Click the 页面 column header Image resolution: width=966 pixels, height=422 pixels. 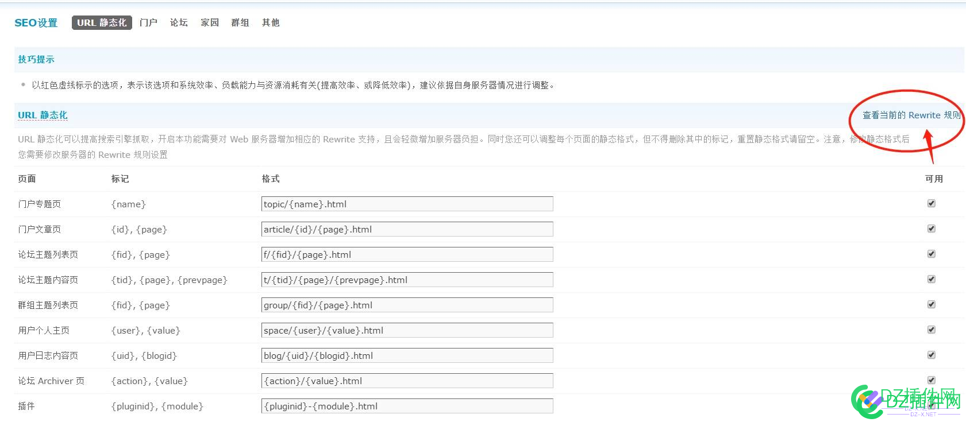pos(27,179)
